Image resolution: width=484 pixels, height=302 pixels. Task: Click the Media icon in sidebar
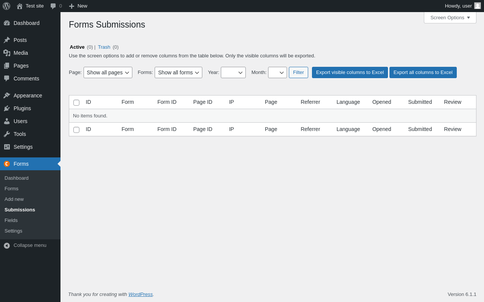[x=7, y=53]
